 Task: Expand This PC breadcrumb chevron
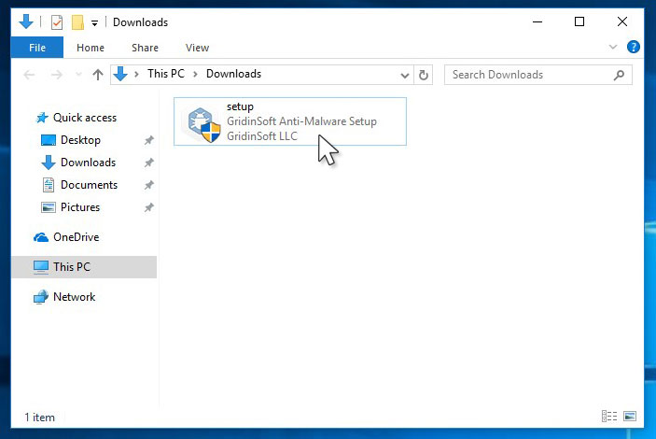pos(137,75)
